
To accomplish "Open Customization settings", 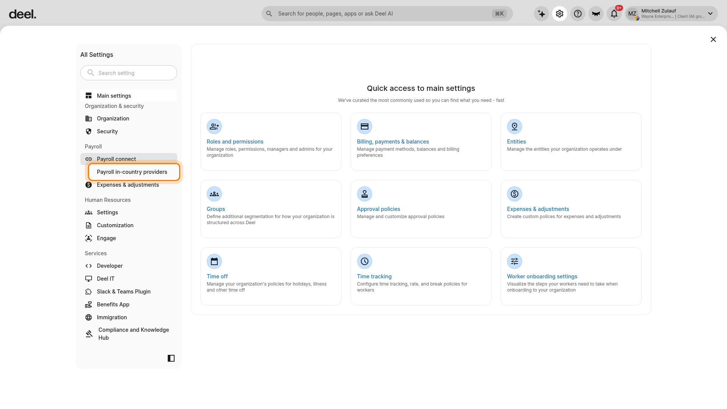I will tap(129, 225).
